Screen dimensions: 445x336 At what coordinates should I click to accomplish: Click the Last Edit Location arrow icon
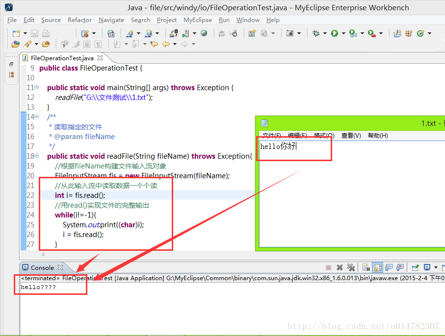click(x=154, y=44)
